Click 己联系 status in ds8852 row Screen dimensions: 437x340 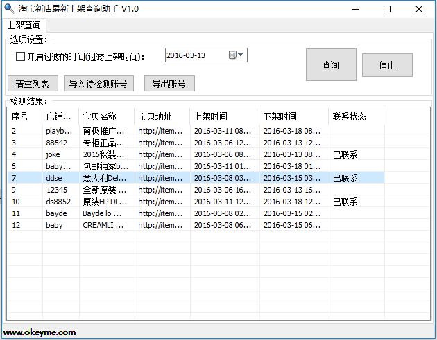pyautogui.click(x=345, y=202)
